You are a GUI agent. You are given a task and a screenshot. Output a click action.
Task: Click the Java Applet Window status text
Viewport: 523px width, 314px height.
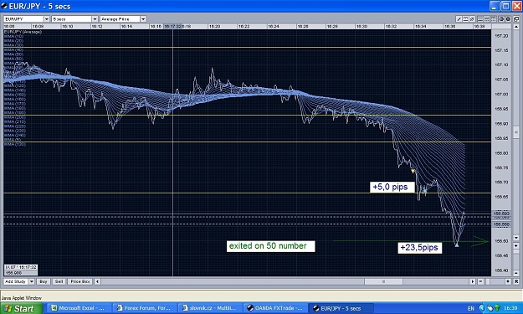click(22, 297)
